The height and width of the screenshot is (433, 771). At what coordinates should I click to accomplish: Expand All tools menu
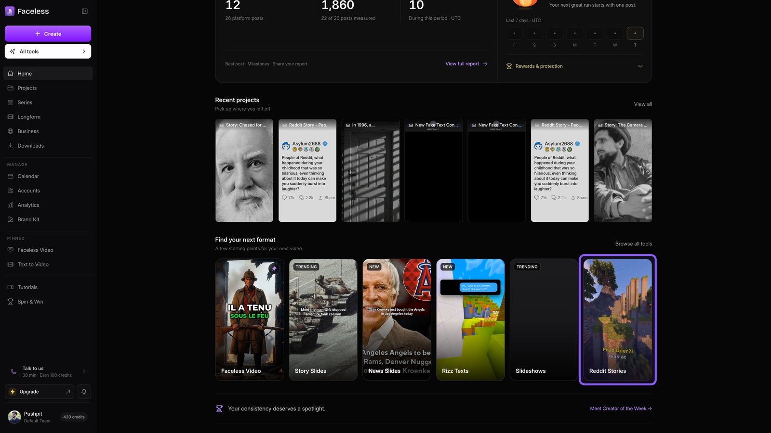pos(48,51)
